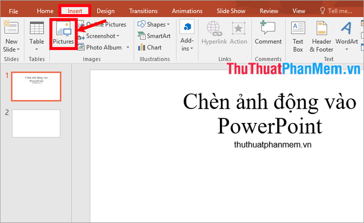Click the Header & Footer icon
This screenshot has height=223, width=364.
[x=322, y=28]
